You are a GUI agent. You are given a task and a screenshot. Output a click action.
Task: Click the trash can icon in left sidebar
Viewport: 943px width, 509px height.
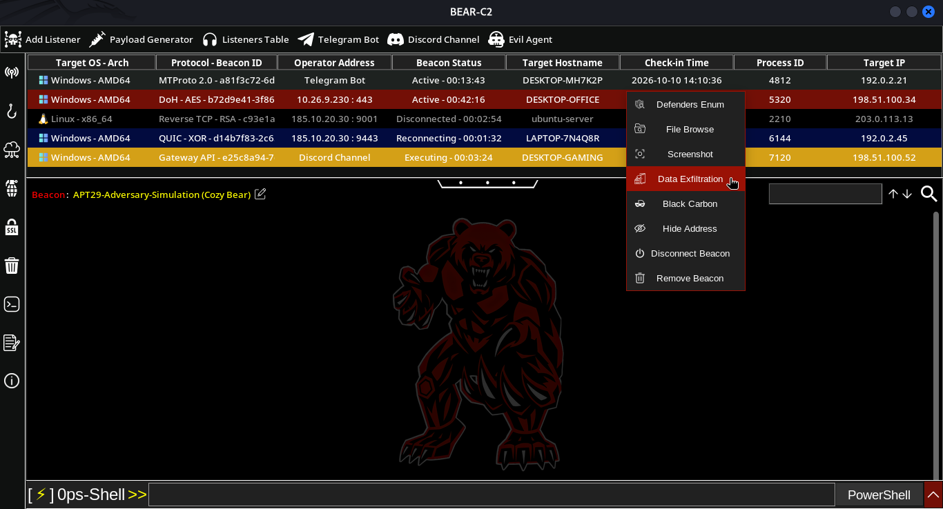12,266
